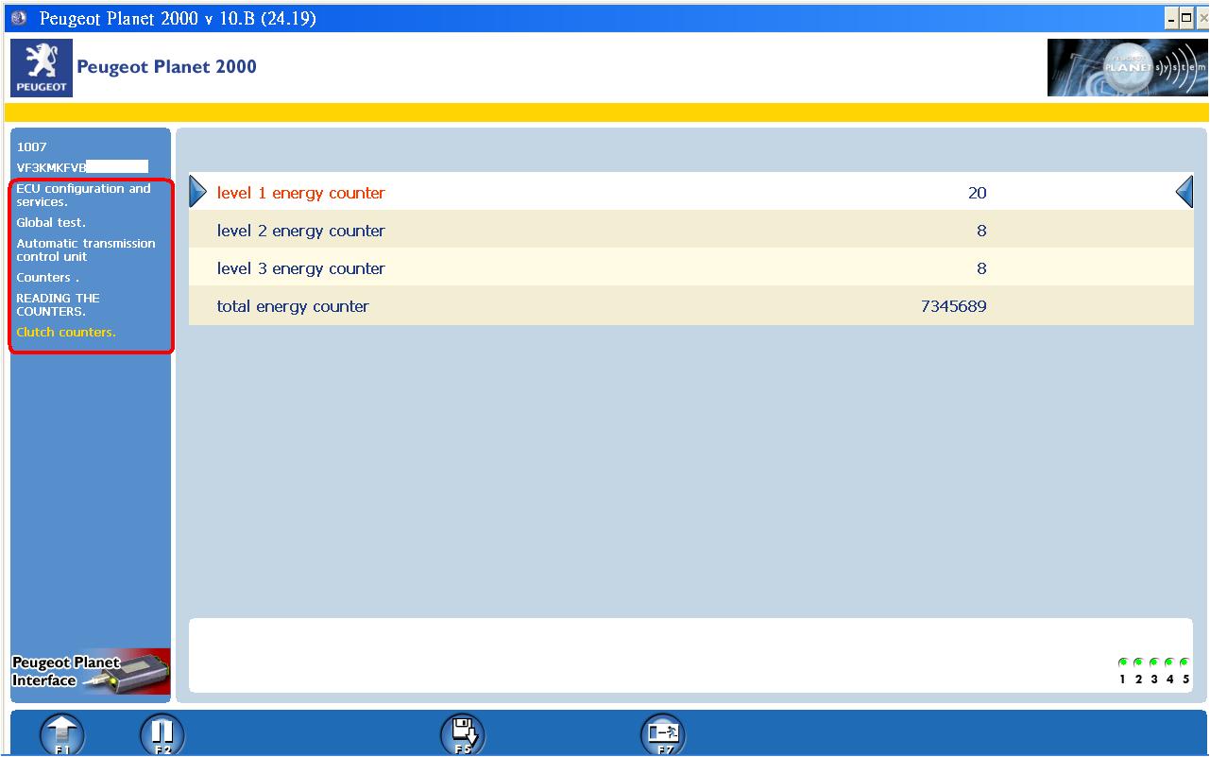The image size is (1210, 757).
Task: Click the VIN VF3KMKFVB text
Action: tap(51, 167)
